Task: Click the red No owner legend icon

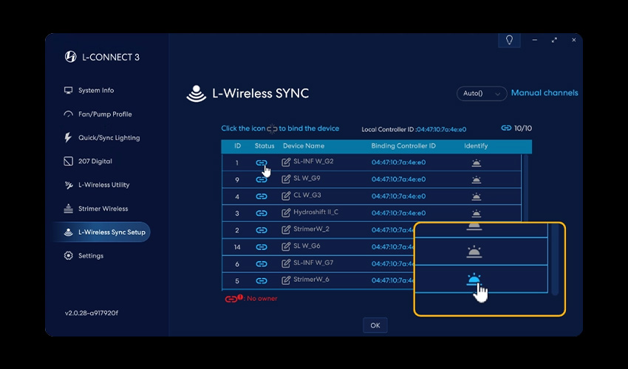Action: pyautogui.click(x=233, y=299)
